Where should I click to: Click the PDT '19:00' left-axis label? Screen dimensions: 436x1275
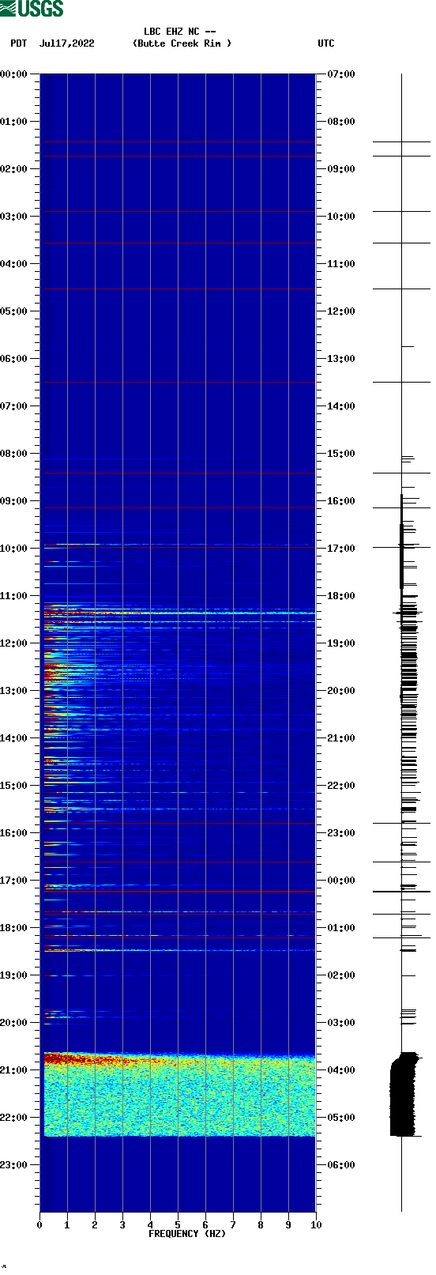coord(13,975)
